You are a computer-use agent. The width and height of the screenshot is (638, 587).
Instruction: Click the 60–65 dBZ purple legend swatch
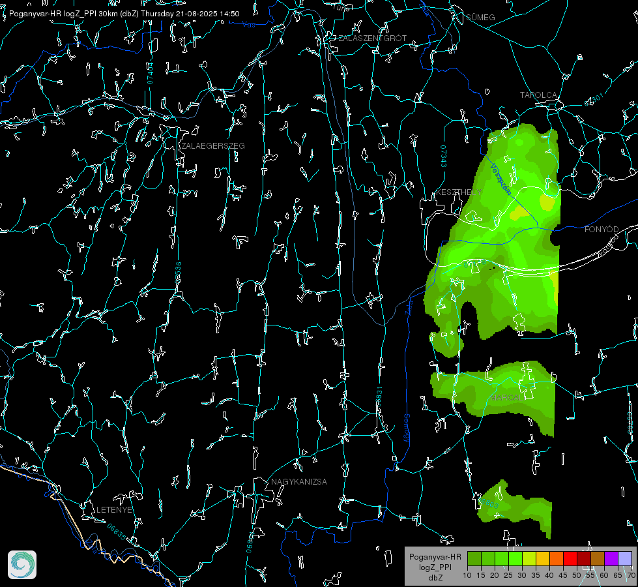(x=611, y=559)
